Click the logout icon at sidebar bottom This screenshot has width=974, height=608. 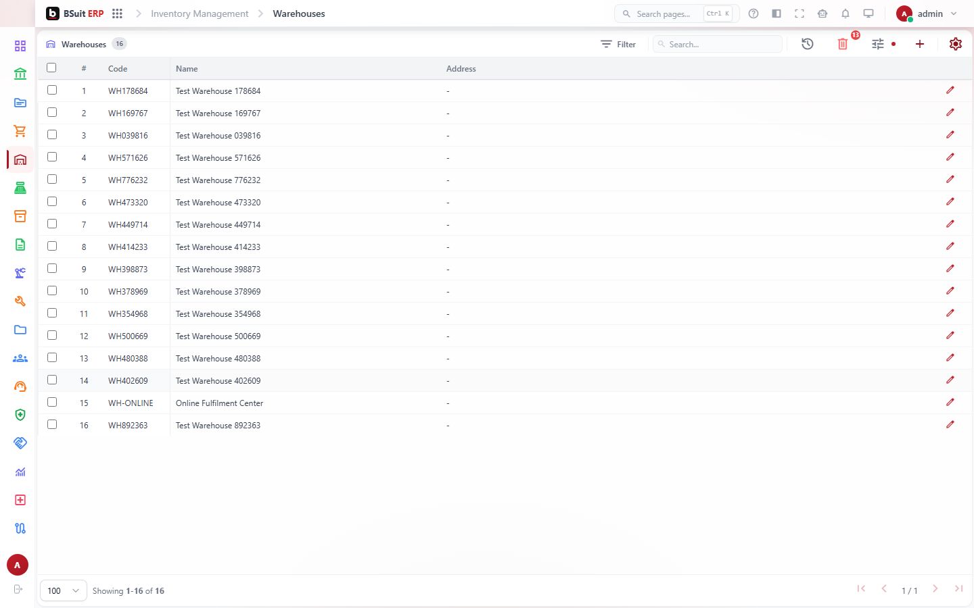pos(18,589)
